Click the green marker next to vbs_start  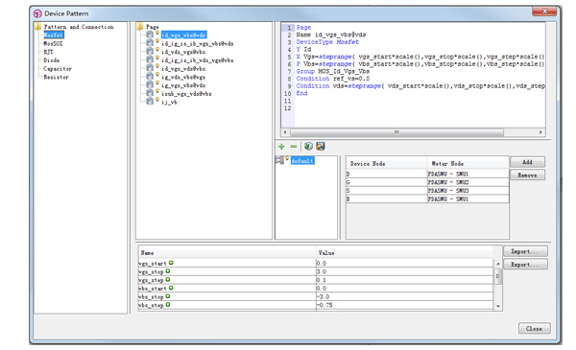[171, 289]
